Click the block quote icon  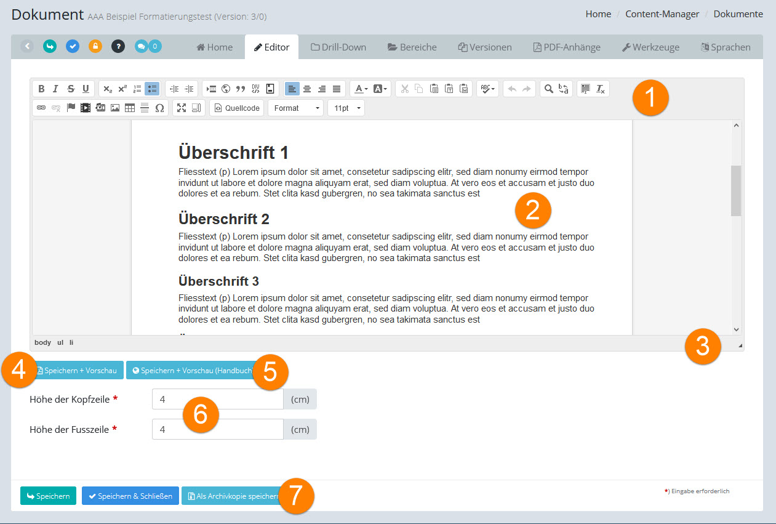coord(241,89)
